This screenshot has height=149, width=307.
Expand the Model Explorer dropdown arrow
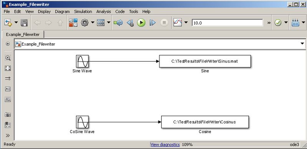tap(109, 23)
